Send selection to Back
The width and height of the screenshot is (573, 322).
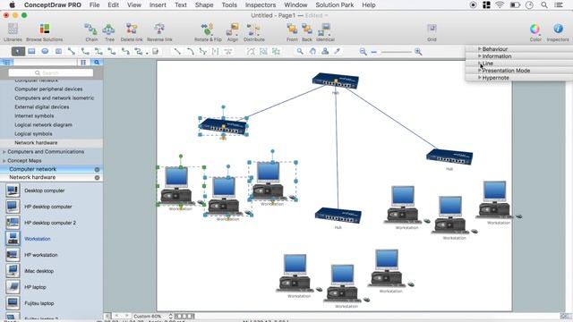(x=307, y=32)
